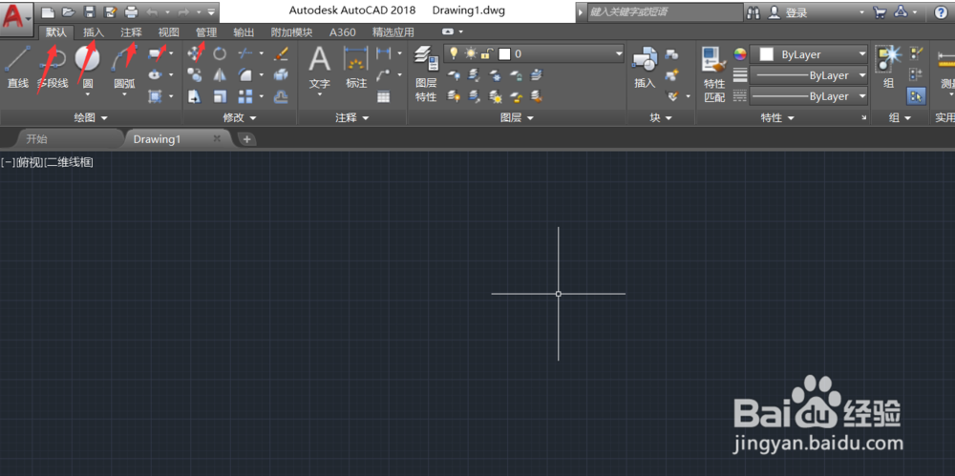Select the Fillet tool icon
The height and width of the screenshot is (476, 955).
pos(245,74)
